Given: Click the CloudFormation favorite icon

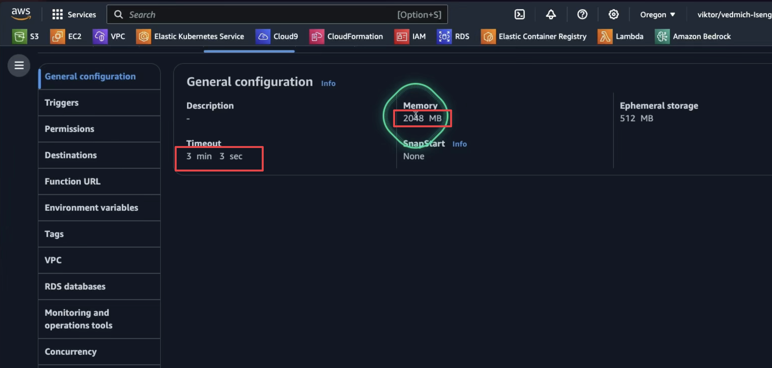Looking at the screenshot, I should (316, 36).
